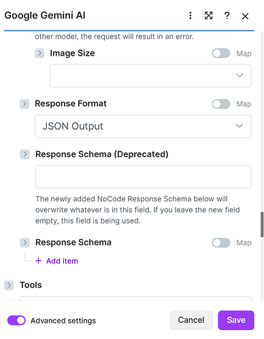Open the question mark help icon
264x339 pixels.
pyautogui.click(x=227, y=16)
